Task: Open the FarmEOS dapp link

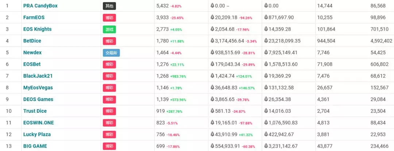Action: point(34,18)
